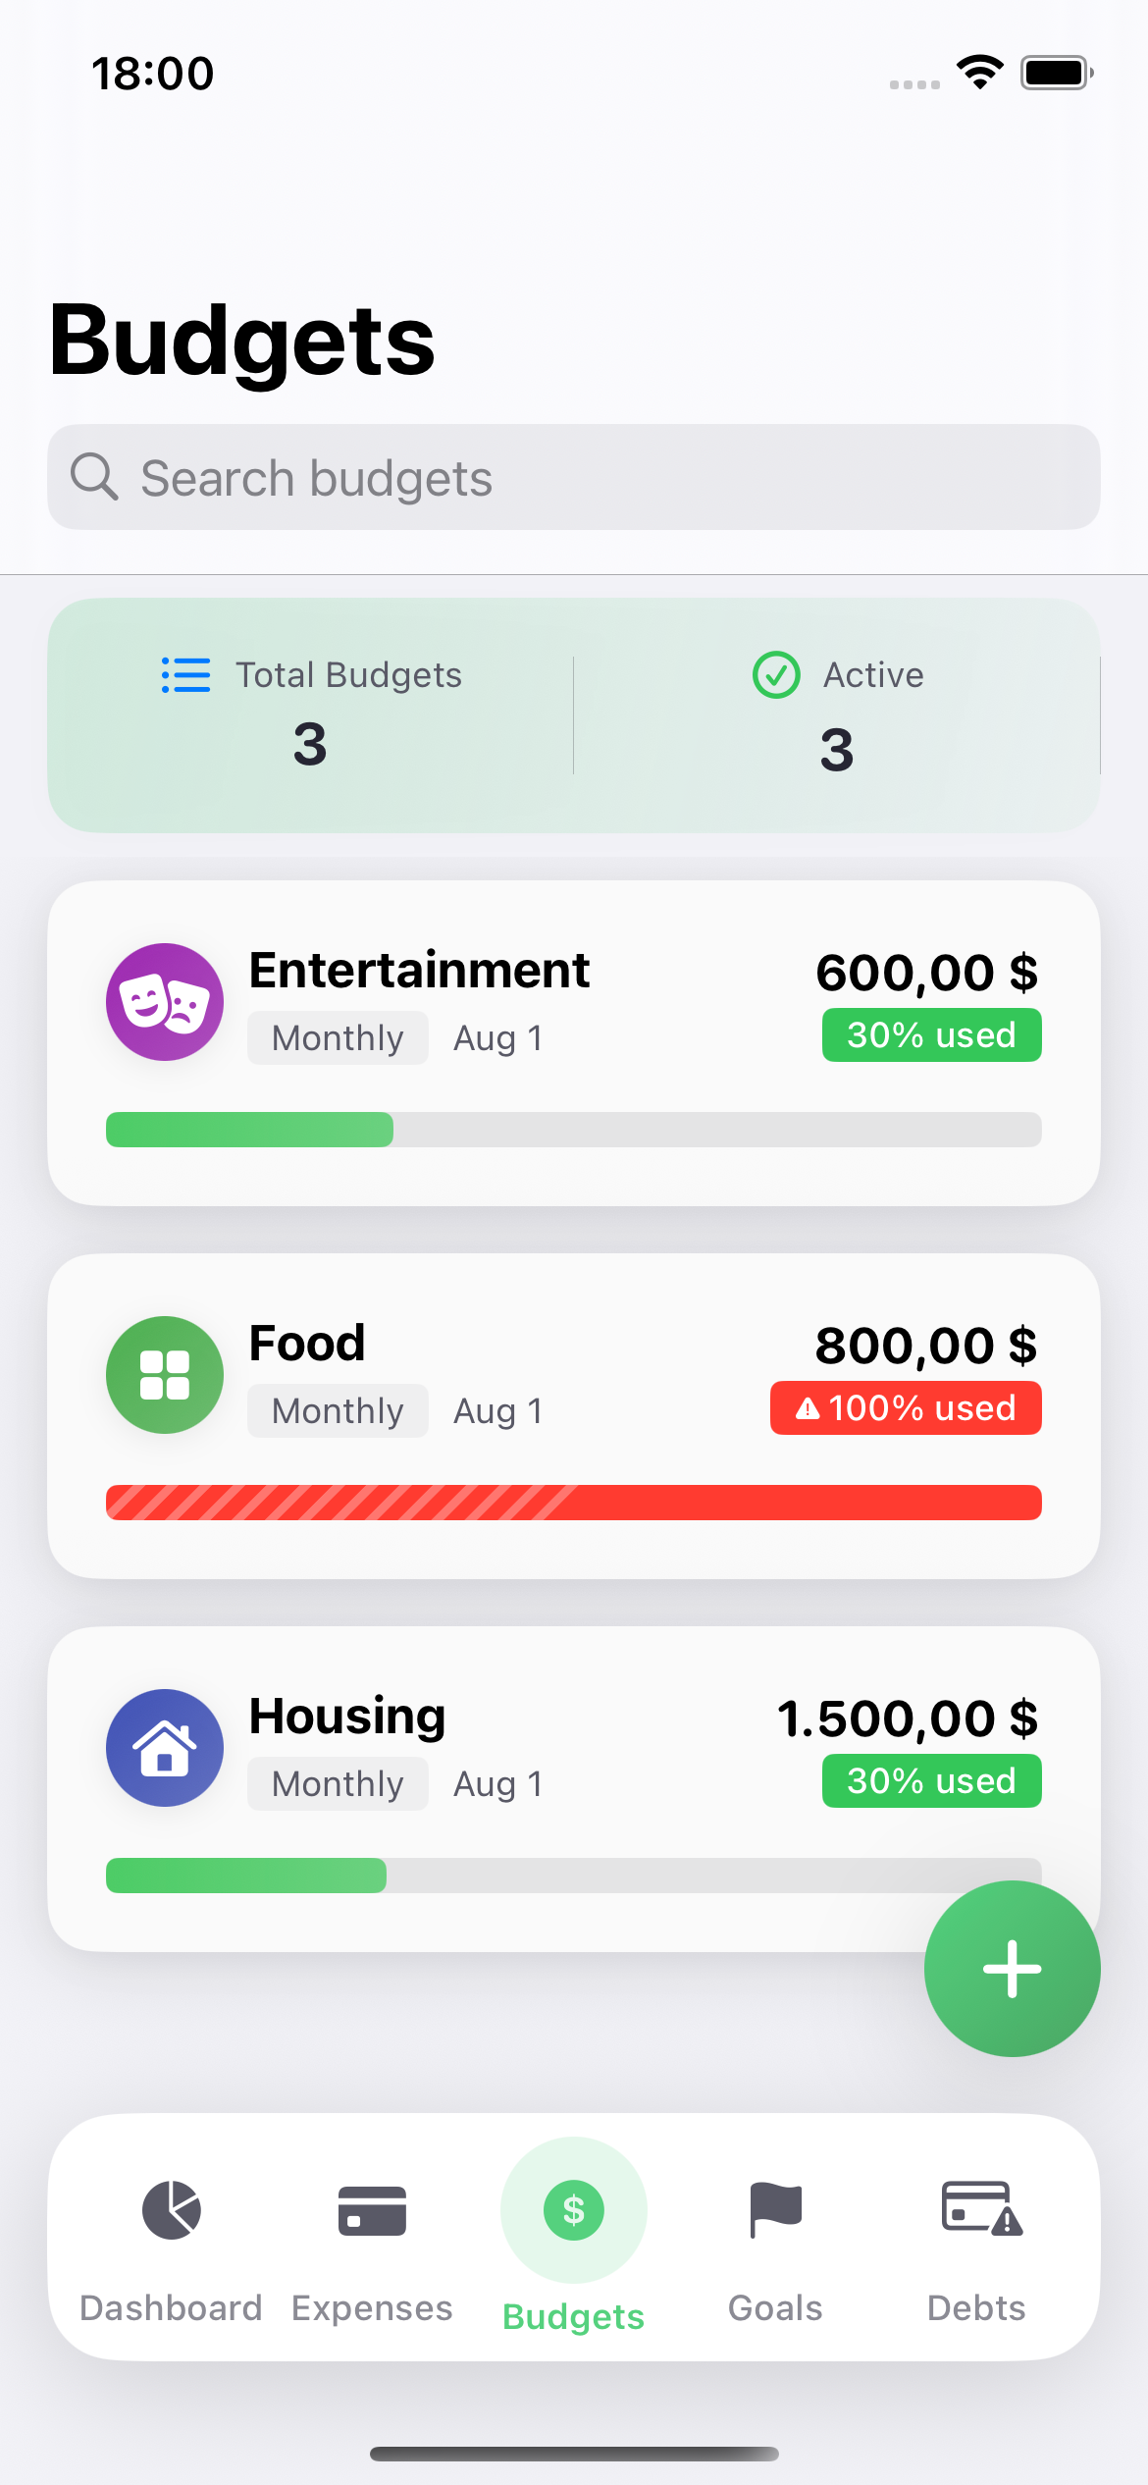Tap the Entertainment theater masks icon
The image size is (1148, 2485).
tap(165, 1002)
